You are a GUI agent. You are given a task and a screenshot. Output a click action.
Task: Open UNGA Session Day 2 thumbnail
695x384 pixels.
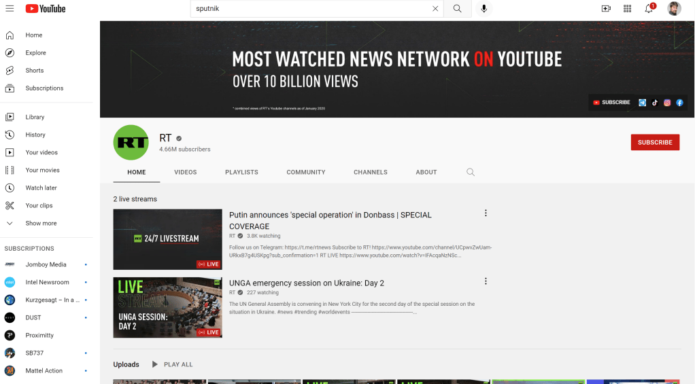coord(167,307)
